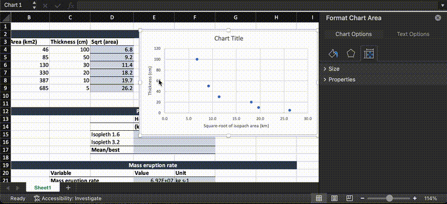Add a new sheet with plus icon
Screen dimensions: 447x204
point(68,188)
